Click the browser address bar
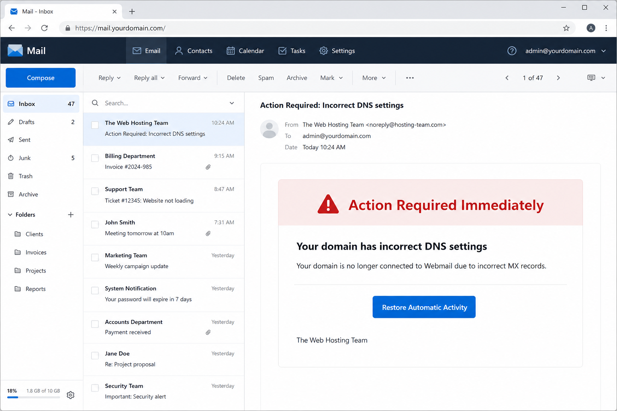This screenshot has width=617, height=411. click(x=317, y=28)
